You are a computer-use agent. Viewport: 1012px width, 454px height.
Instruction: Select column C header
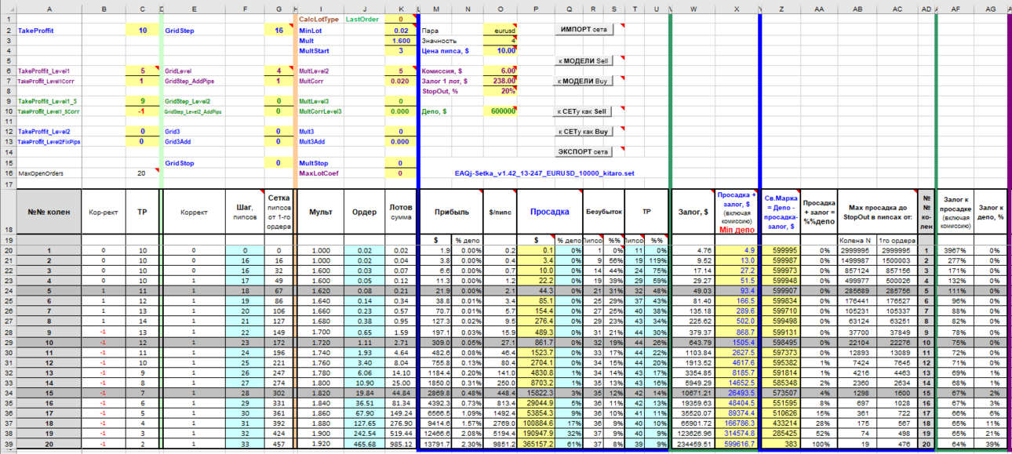(x=142, y=9)
